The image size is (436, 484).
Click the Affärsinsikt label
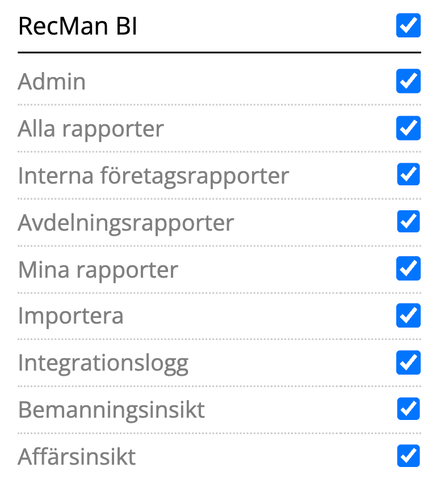click(77, 456)
